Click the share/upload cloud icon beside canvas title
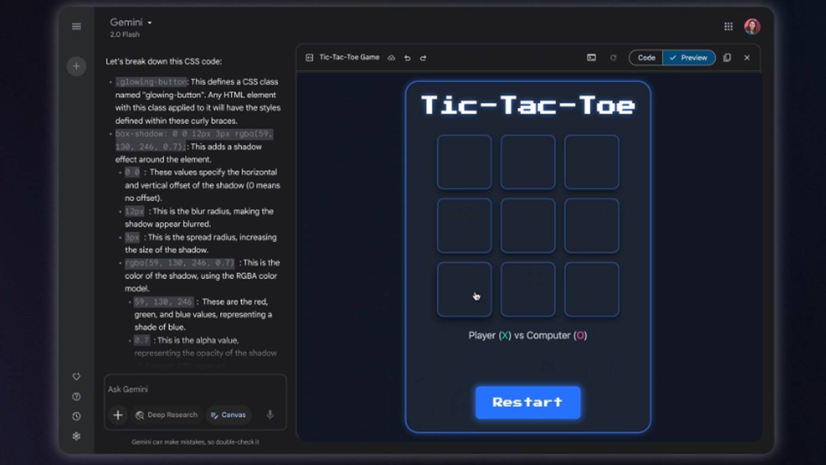826x465 pixels. 391,57
